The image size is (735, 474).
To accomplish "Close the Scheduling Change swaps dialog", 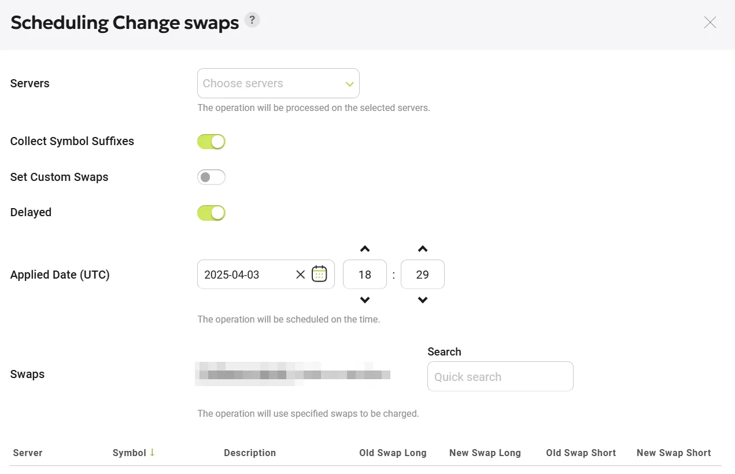I will coord(710,23).
